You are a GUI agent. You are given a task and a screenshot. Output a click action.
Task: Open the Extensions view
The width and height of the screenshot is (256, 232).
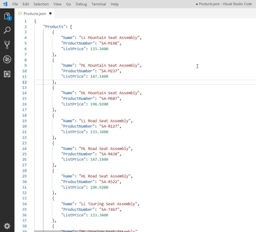[7, 74]
